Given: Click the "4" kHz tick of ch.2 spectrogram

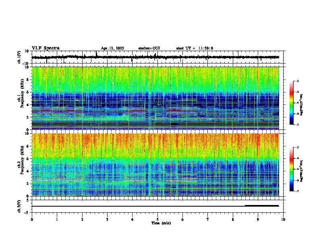Looking at the screenshot, I should 28,171.
